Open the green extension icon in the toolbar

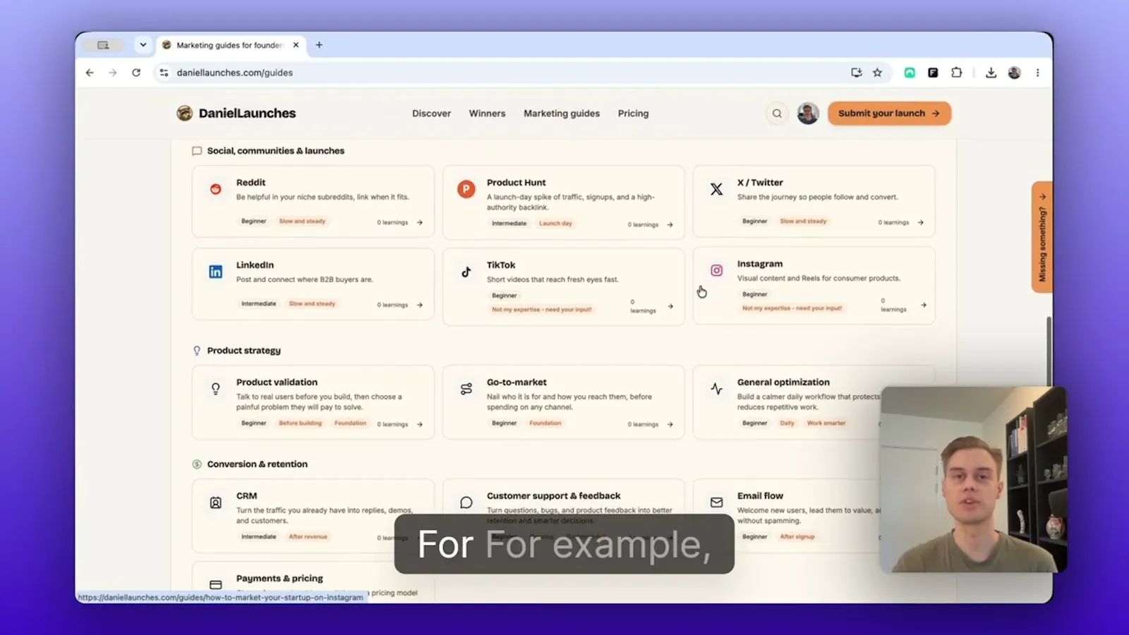click(910, 73)
